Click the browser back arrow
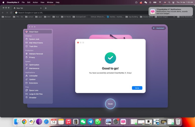Screen dimensions: 195x127 pyautogui.click(x=3, y=13)
